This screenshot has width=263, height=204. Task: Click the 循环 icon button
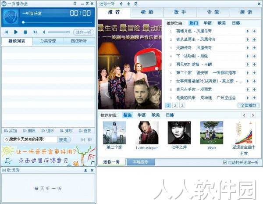(x=48, y=131)
